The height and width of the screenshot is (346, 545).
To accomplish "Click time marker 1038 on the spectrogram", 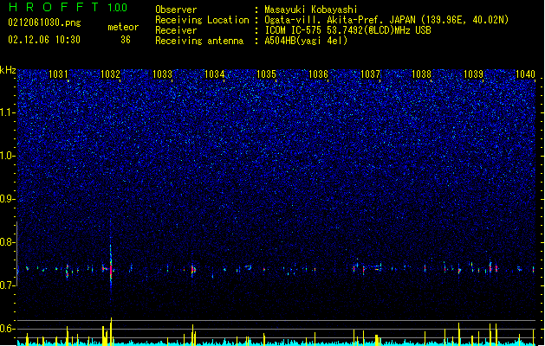I will pyautogui.click(x=422, y=74).
